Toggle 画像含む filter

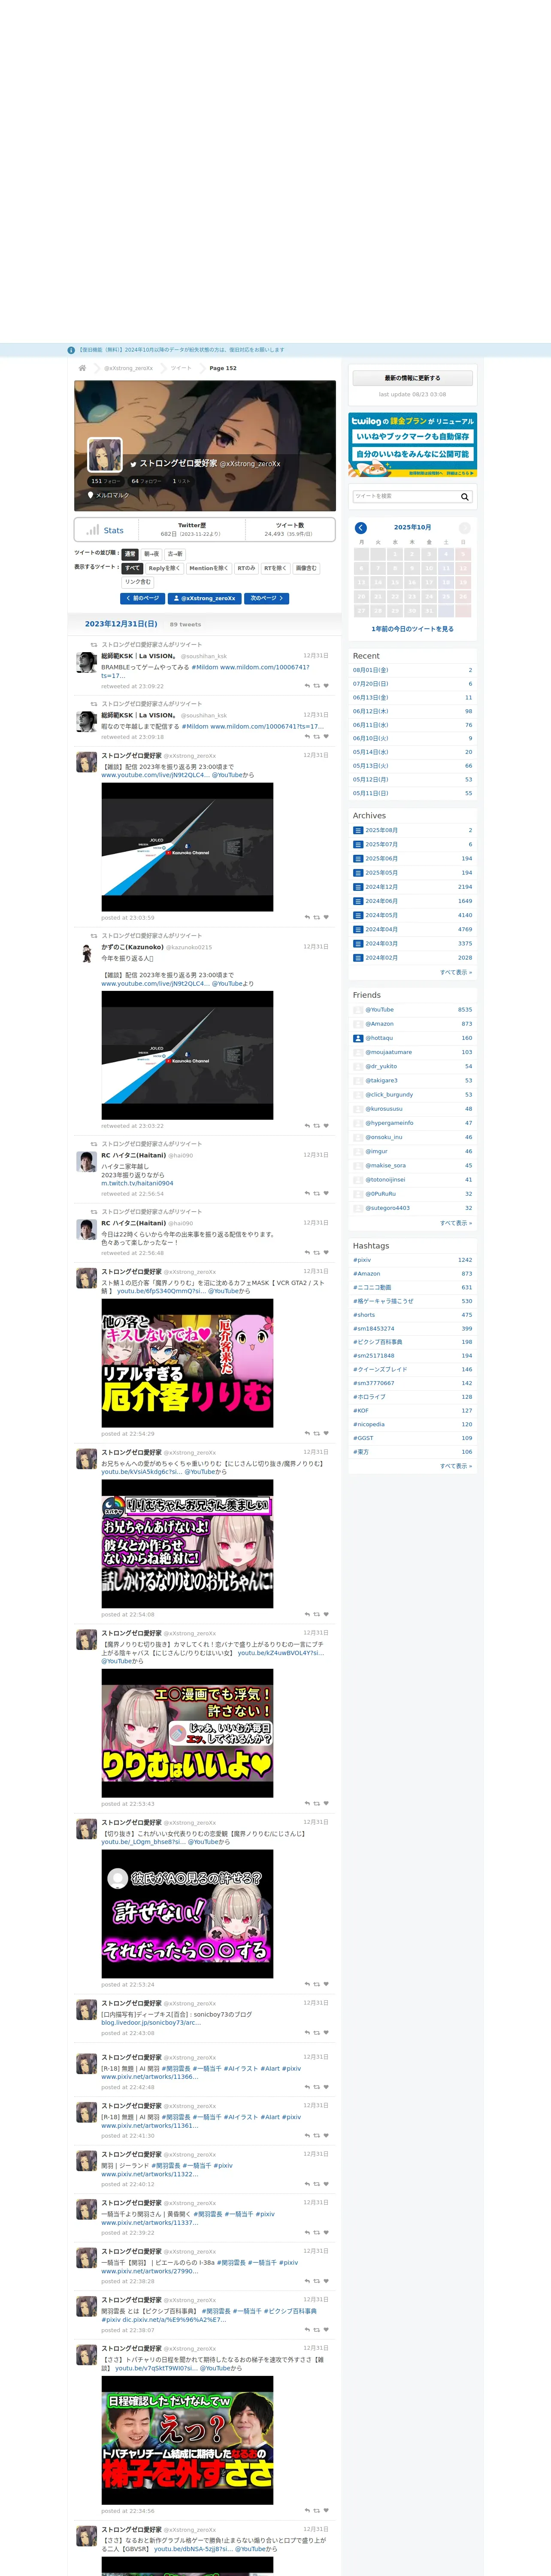coord(306,568)
